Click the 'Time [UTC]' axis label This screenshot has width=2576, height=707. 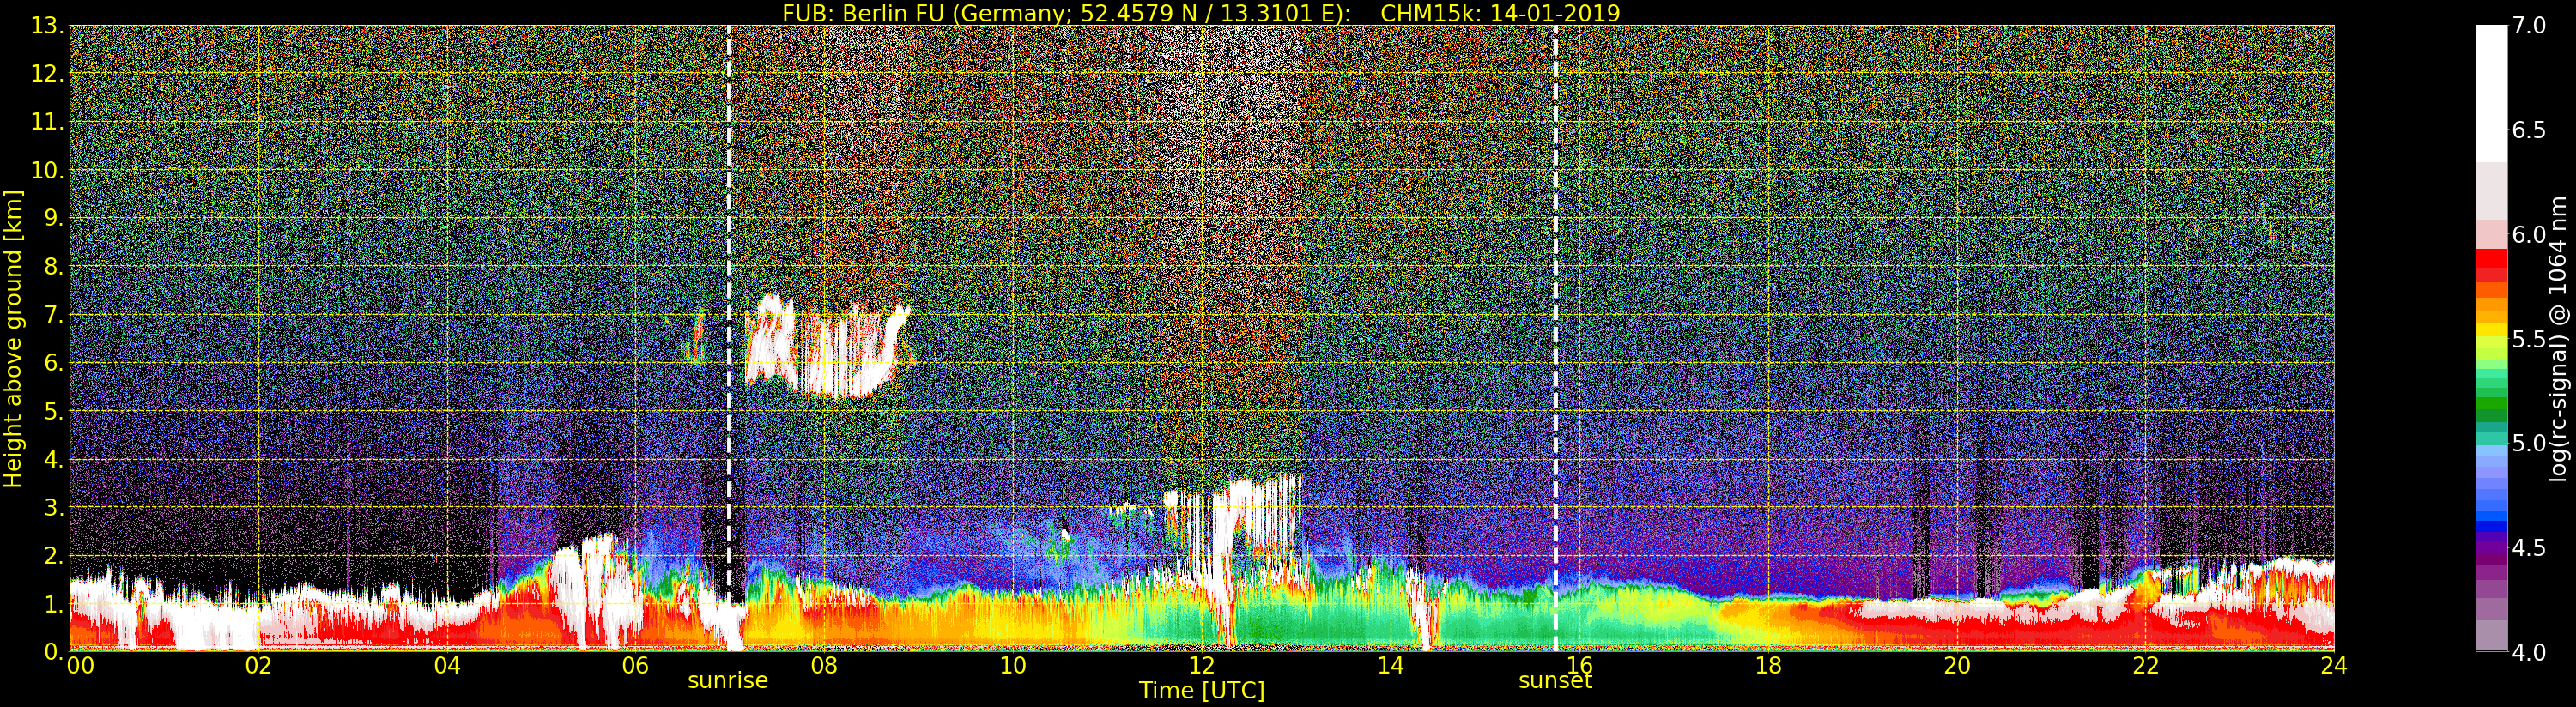1202,690
